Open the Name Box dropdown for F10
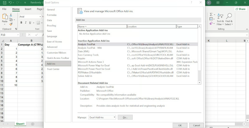This screenshot has height=128, width=249. (18, 35)
